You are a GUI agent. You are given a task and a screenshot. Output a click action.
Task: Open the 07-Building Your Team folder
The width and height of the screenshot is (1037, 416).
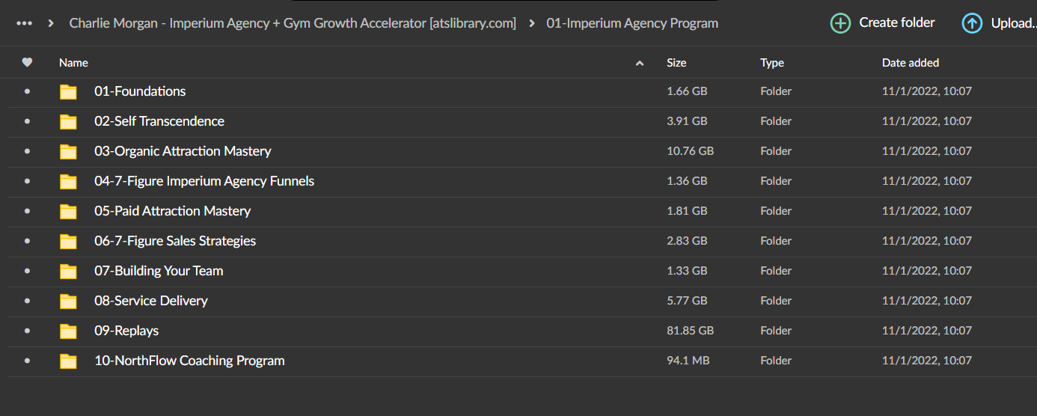tap(159, 271)
